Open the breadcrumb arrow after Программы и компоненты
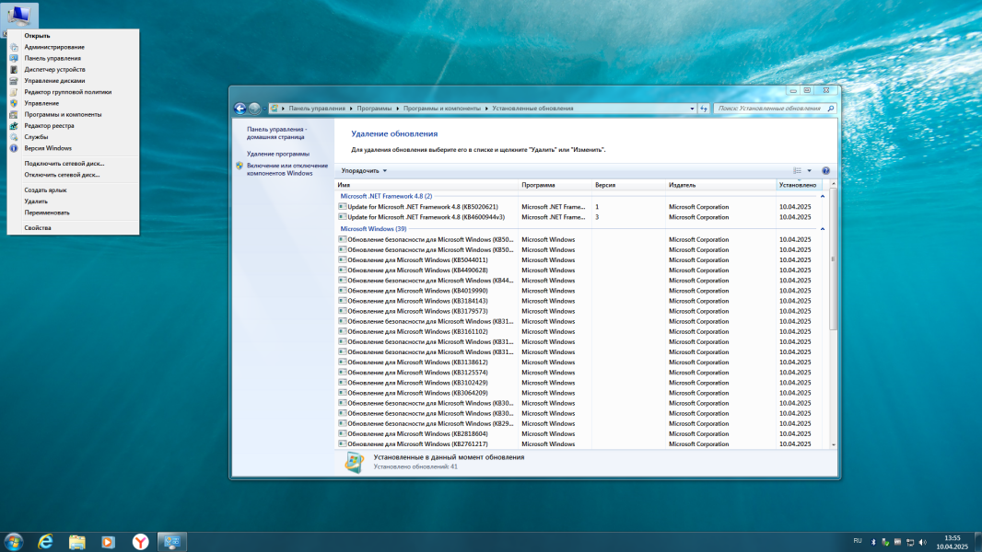This screenshot has width=982, height=552. coord(486,109)
